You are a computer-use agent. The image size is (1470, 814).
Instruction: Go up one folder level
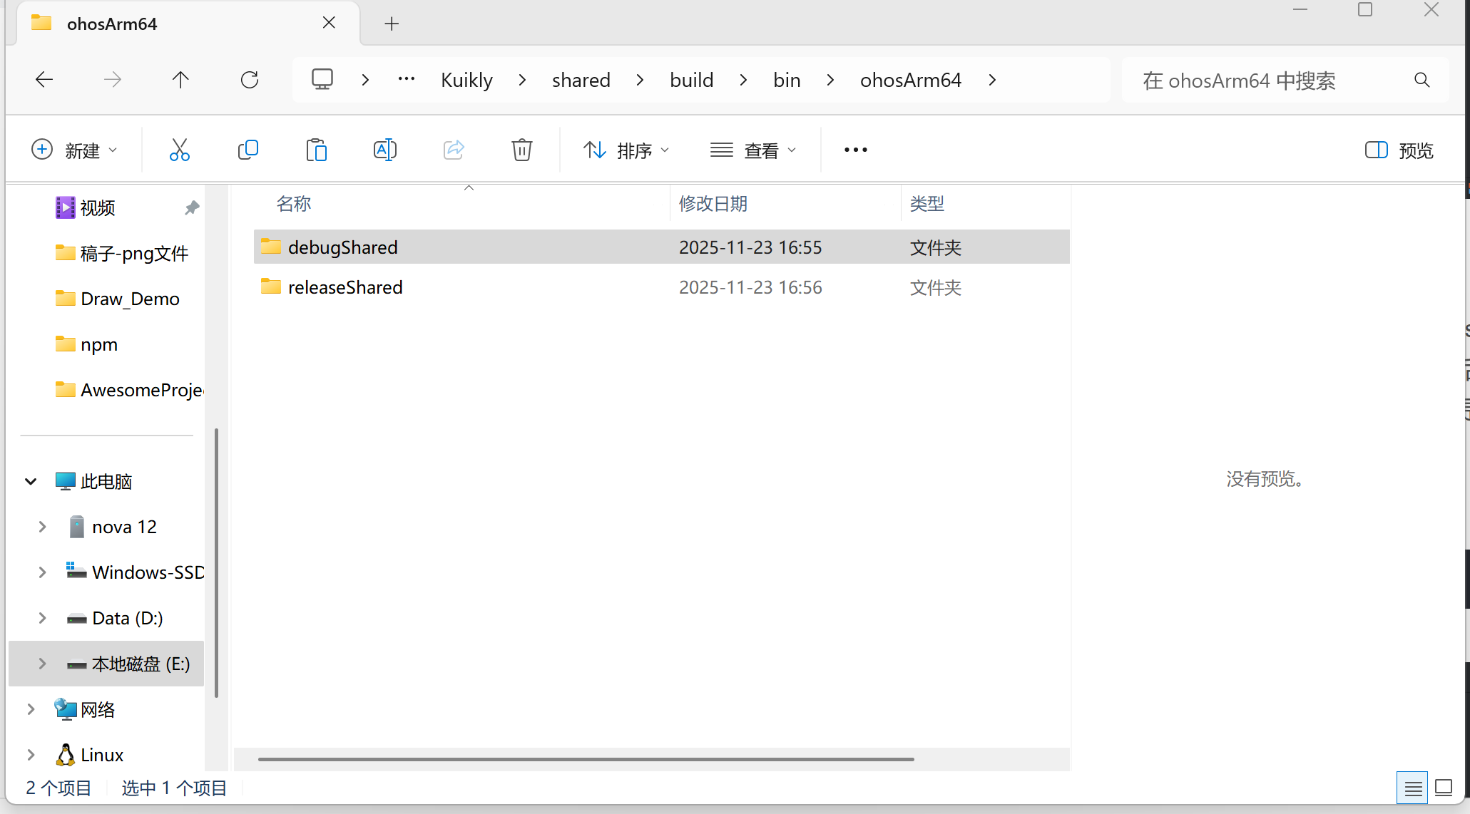point(180,80)
